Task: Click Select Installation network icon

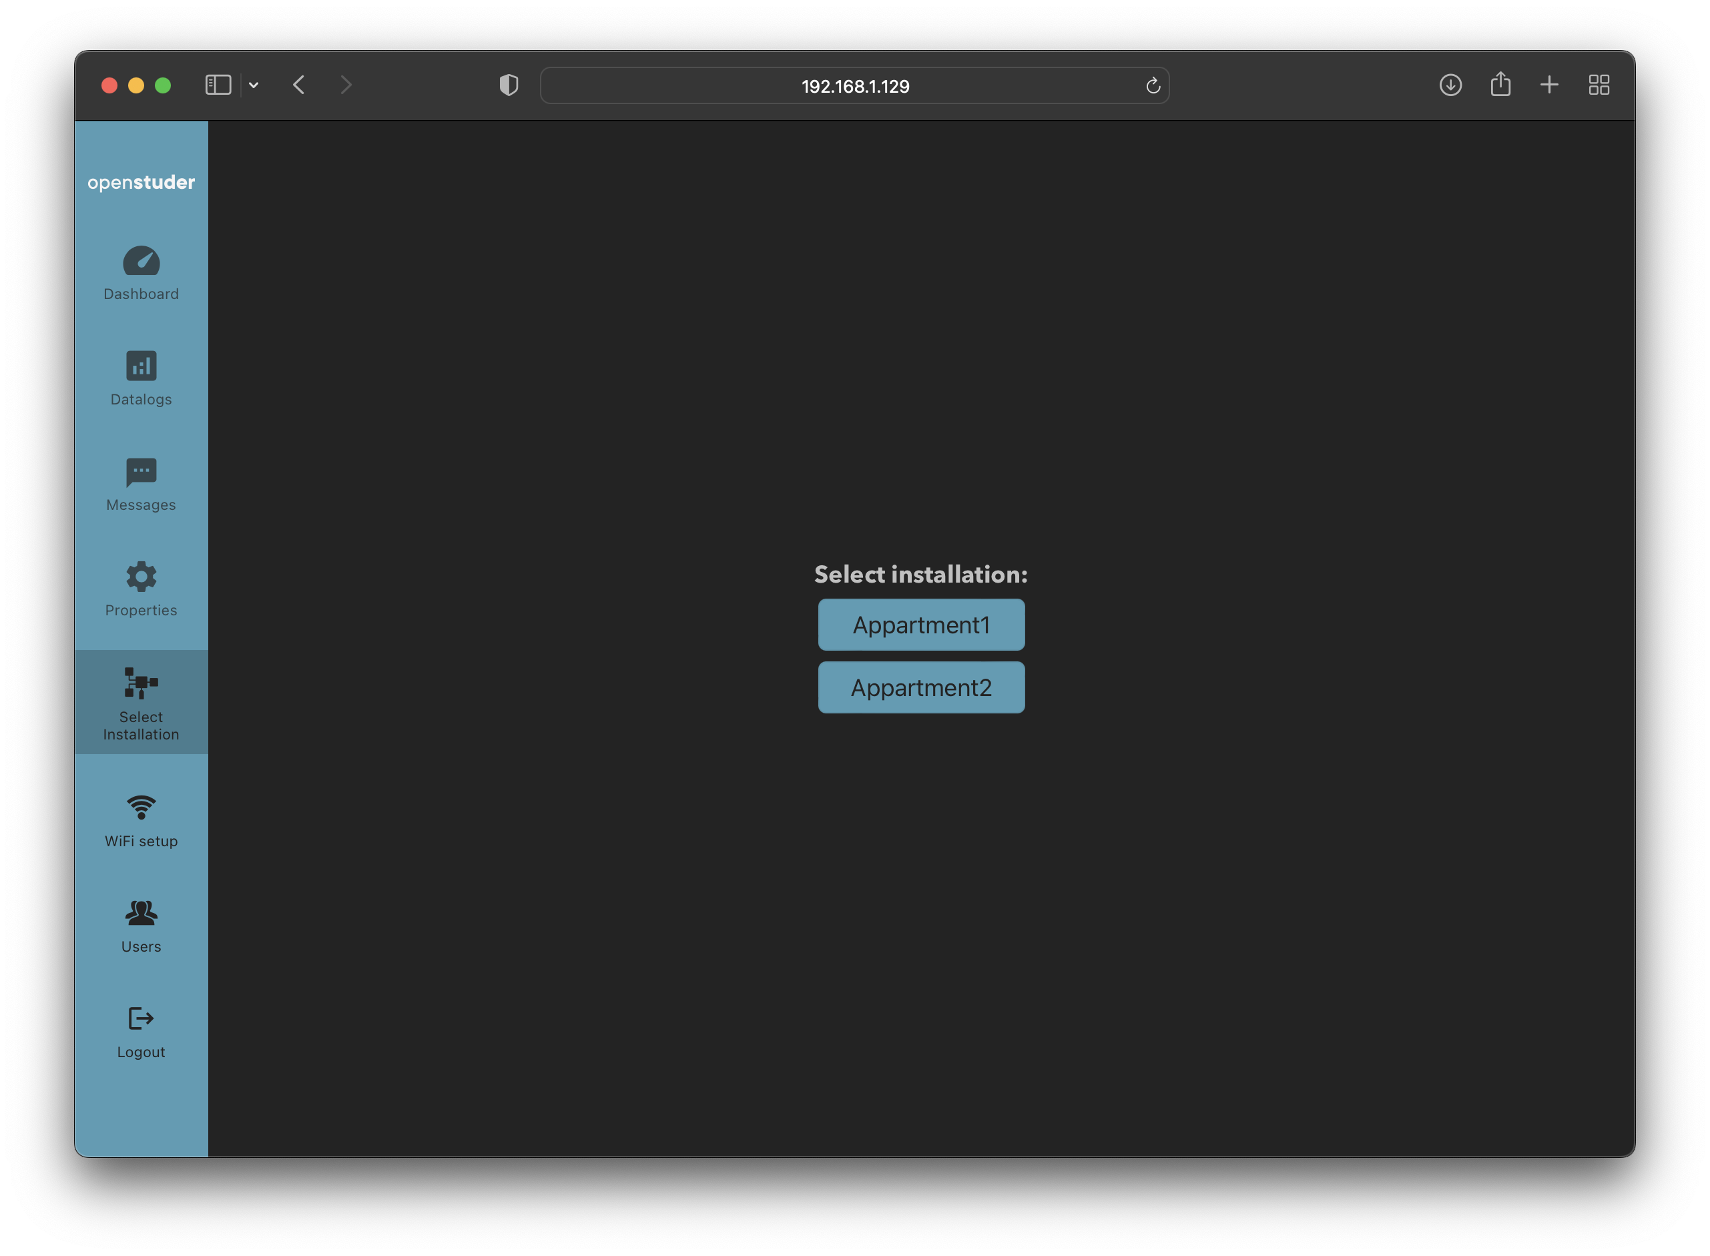Action: [x=141, y=683]
